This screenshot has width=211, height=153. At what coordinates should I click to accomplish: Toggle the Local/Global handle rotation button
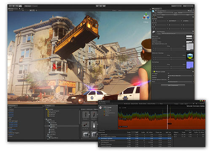pos(35,6)
